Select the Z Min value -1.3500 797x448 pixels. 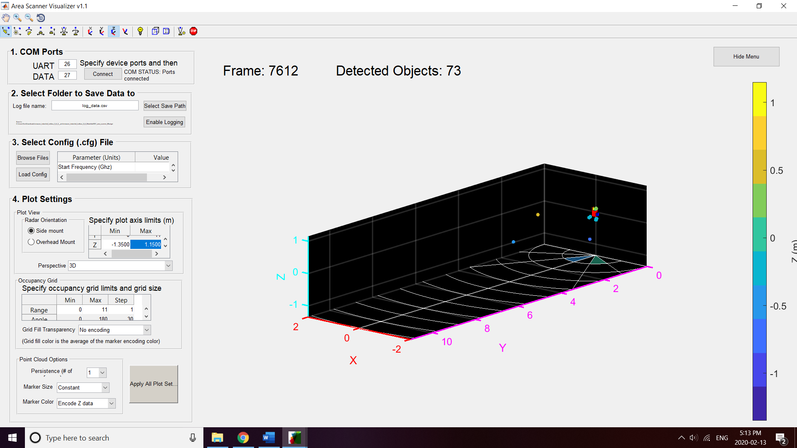116,244
